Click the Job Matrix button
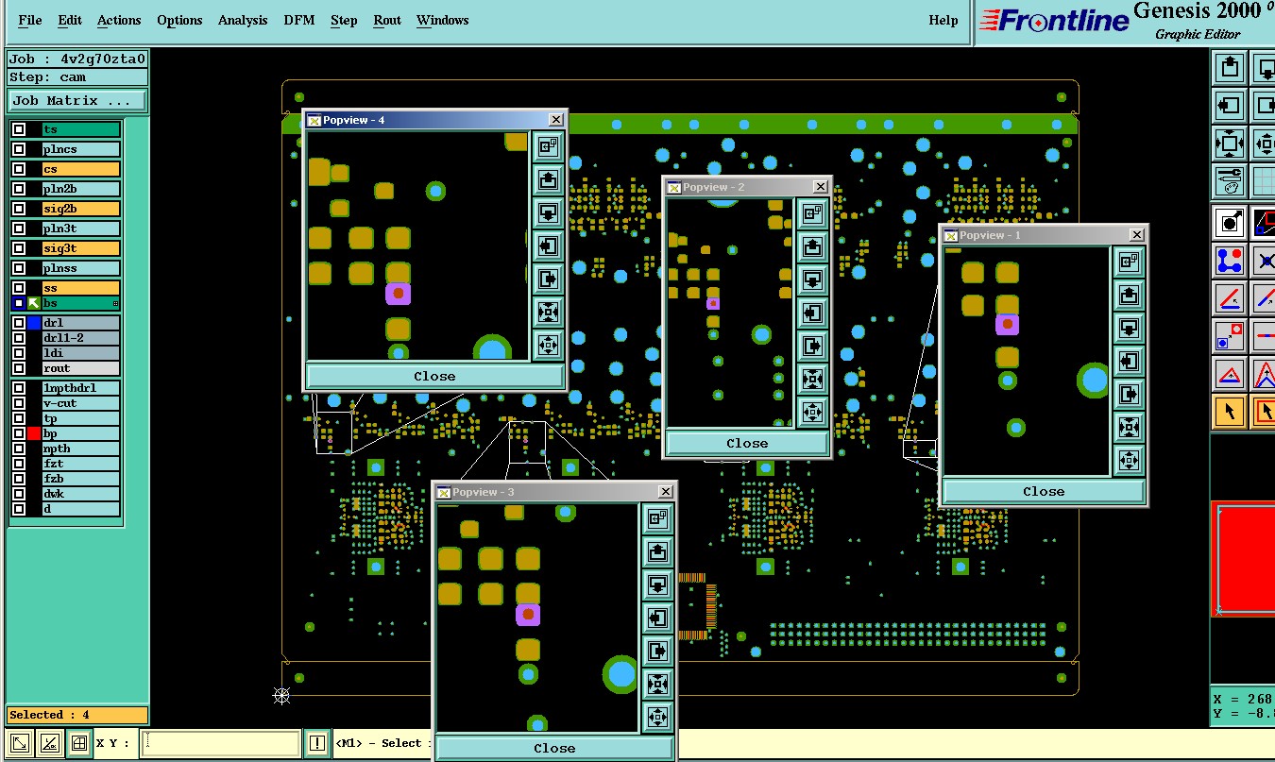 click(77, 100)
